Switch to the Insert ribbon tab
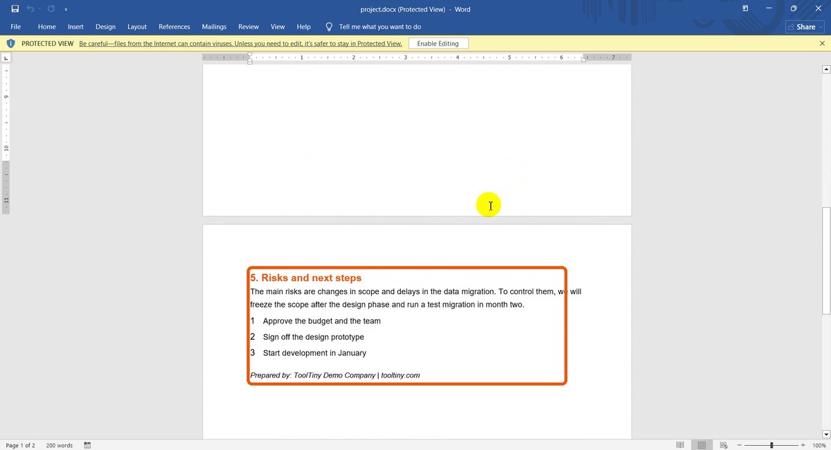Screen dimensions: 831x450 click(75, 27)
